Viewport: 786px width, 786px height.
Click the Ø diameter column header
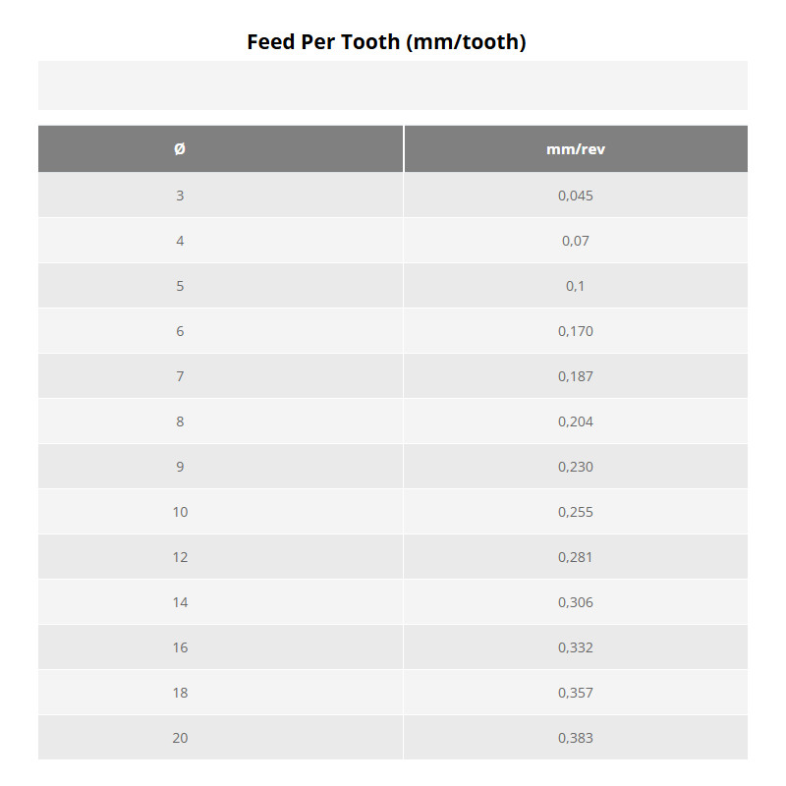pos(180,149)
